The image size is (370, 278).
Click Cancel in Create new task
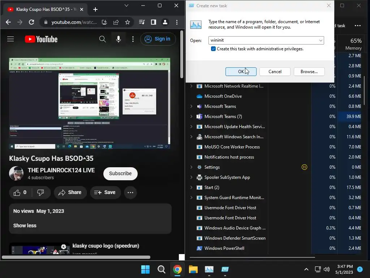click(x=275, y=72)
